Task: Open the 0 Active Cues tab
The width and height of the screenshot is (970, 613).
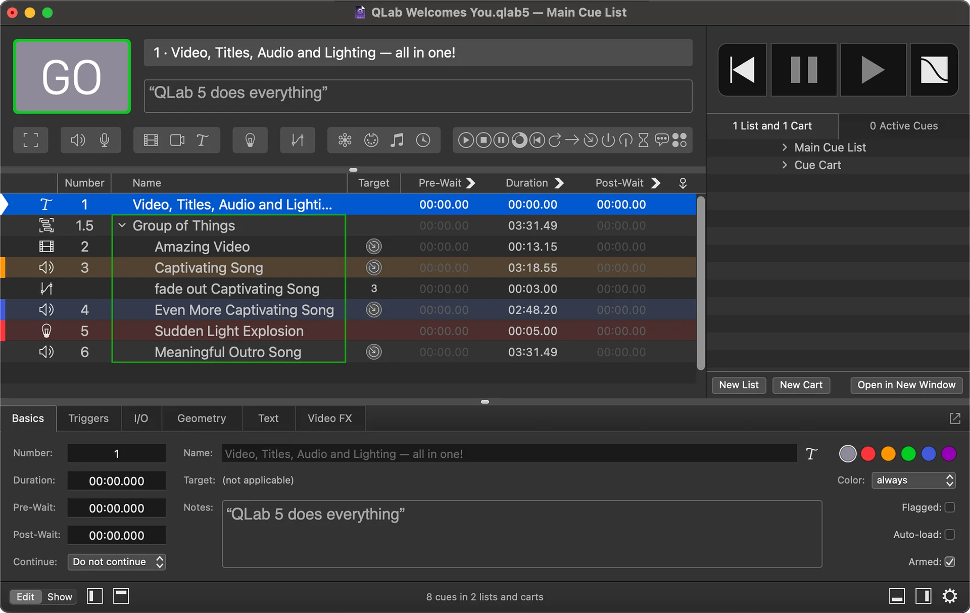Action: (x=903, y=125)
